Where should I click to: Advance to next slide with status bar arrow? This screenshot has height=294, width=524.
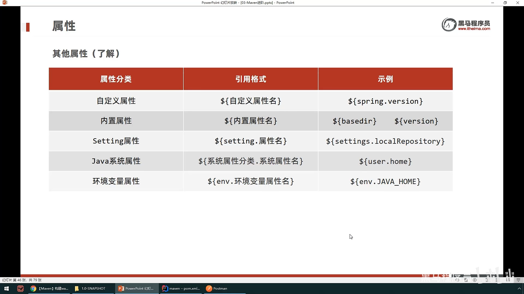pyautogui.click(x=475, y=280)
